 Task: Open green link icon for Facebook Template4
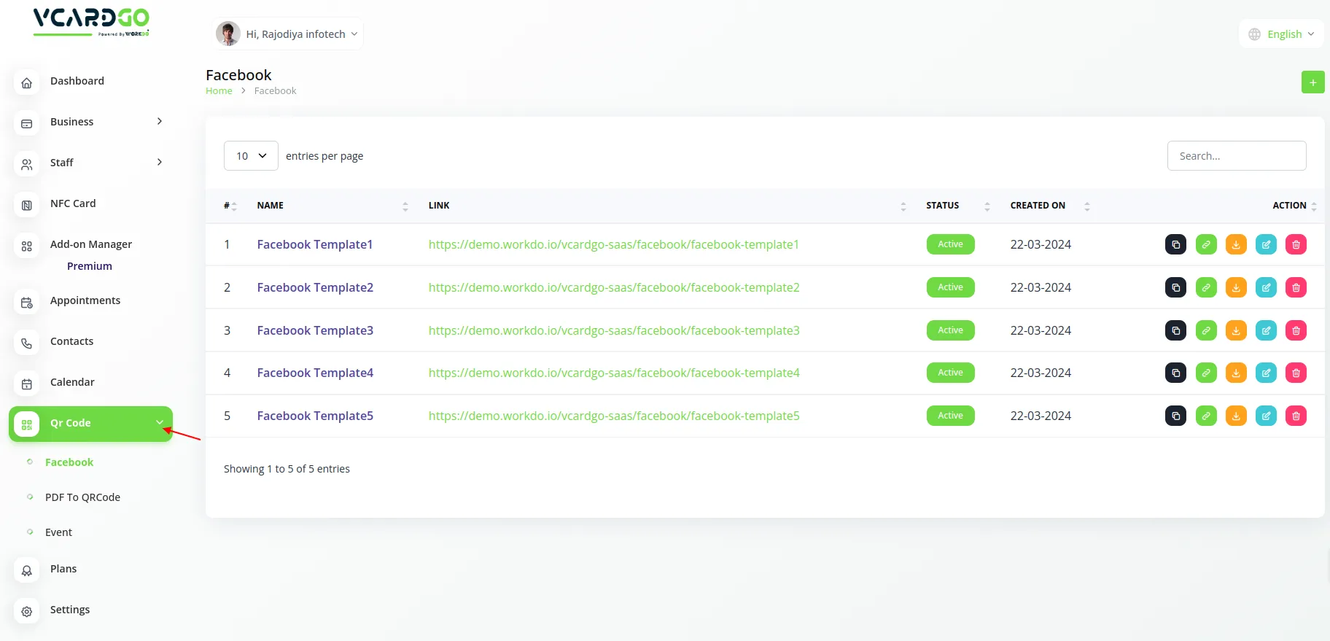[x=1206, y=373]
